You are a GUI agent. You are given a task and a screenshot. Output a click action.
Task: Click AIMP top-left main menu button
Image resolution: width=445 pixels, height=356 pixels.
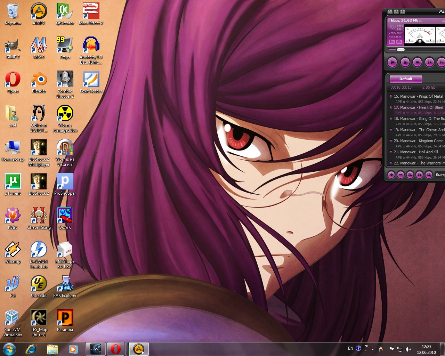point(390,11)
